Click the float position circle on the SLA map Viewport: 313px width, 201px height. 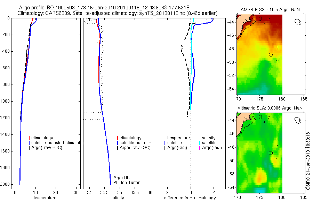tap(271, 153)
